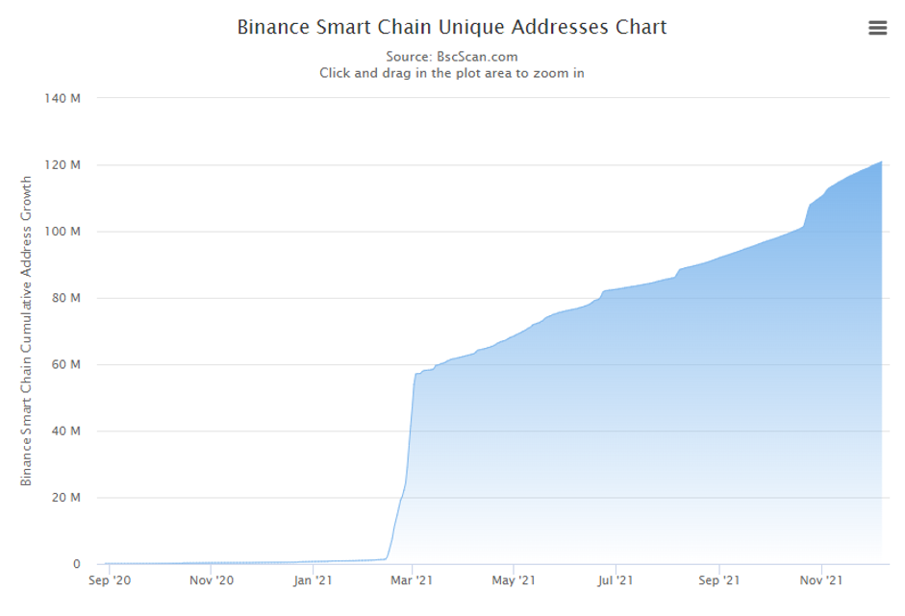The width and height of the screenshot is (905, 616).
Task: Select the Sep '20 x-axis label
Action: (109, 580)
